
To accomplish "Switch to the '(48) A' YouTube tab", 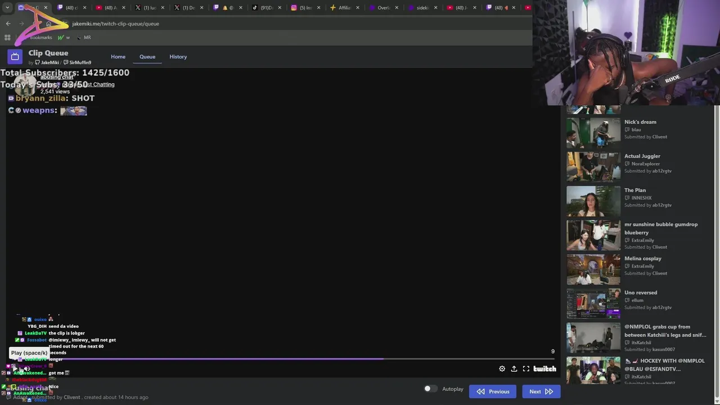I will coord(110,7).
